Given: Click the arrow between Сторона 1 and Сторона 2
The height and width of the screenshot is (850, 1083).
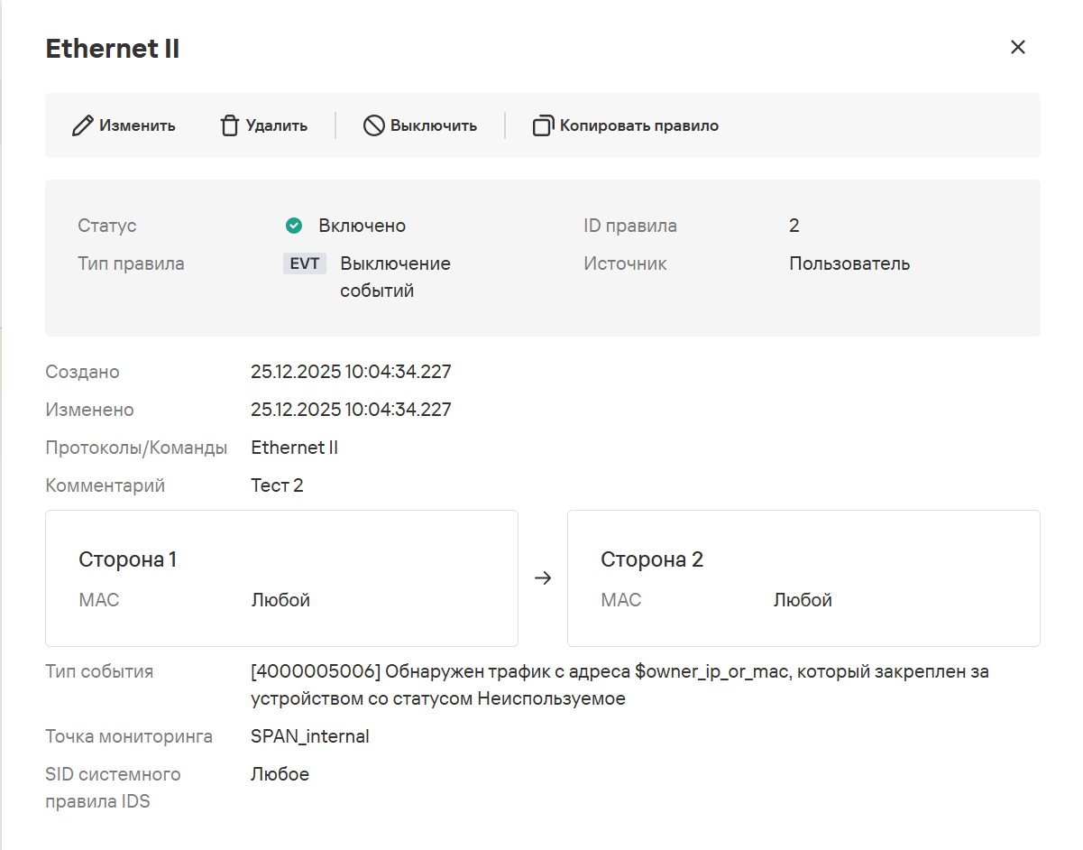Looking at the screenshot, I should point(543,578).
